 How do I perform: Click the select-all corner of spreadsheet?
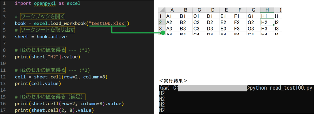tap(162, 10)
